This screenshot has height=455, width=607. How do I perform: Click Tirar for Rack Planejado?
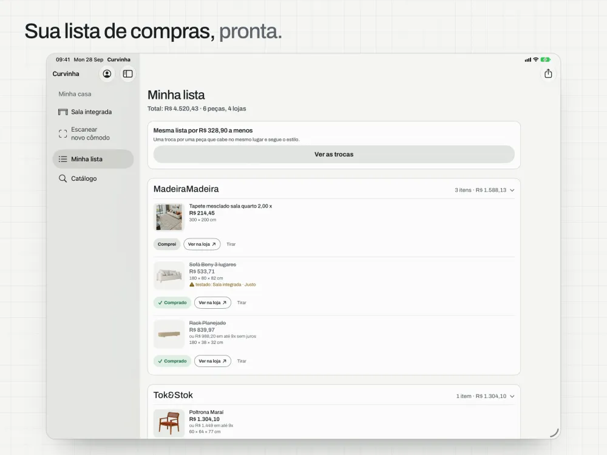[242, 361]
